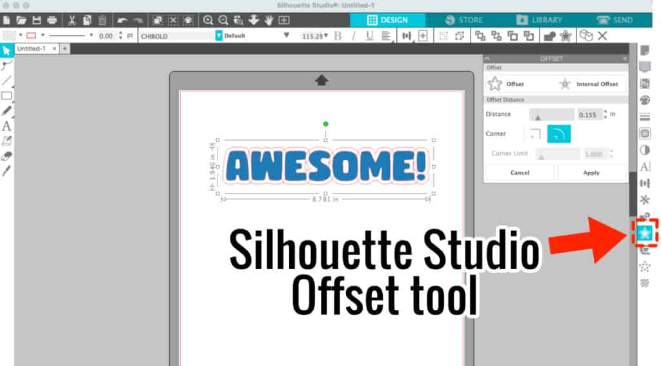Viewport: 661px width, 366px height.
Task: Activate the pan hand tool
Action: [269, 20]
